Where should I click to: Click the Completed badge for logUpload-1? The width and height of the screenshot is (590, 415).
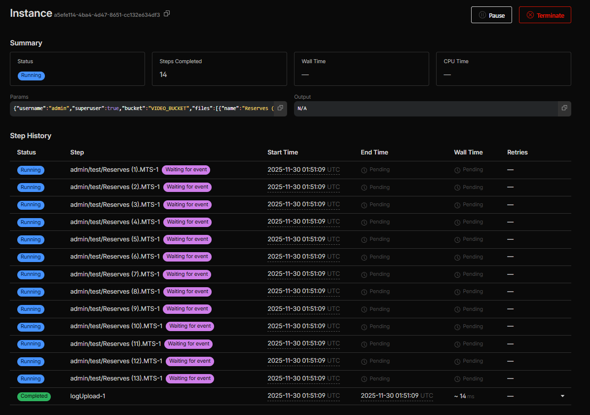click(x=34, y=396)
